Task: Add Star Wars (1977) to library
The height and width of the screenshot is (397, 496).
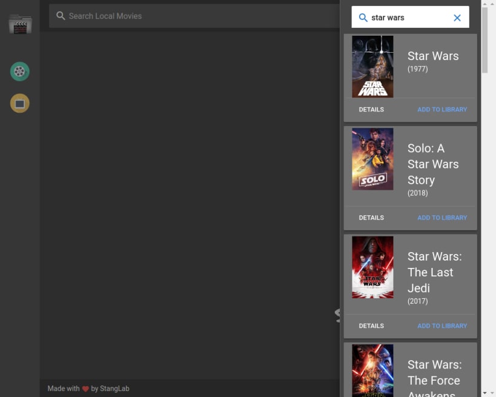Action: tap(442, 110)
